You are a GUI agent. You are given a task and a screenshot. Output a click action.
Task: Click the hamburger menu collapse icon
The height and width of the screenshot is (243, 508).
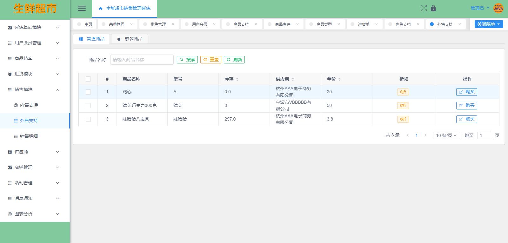pyautogui.click(x=82, y=9)
